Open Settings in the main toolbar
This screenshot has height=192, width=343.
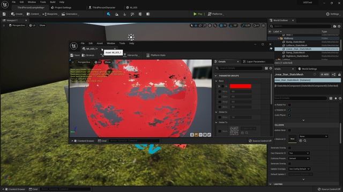click(332, 14)
